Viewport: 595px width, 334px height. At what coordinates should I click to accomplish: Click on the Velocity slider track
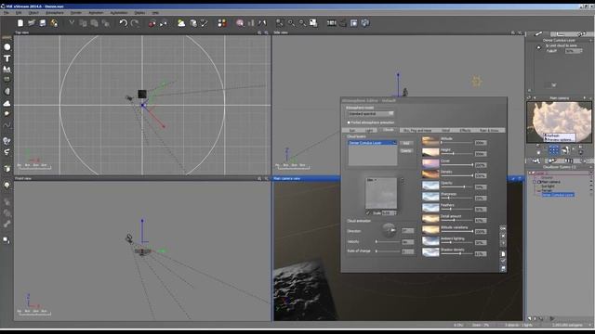coord(388,241)
